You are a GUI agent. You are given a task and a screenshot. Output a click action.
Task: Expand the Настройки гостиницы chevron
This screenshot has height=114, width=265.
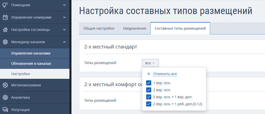pos(64,30)
